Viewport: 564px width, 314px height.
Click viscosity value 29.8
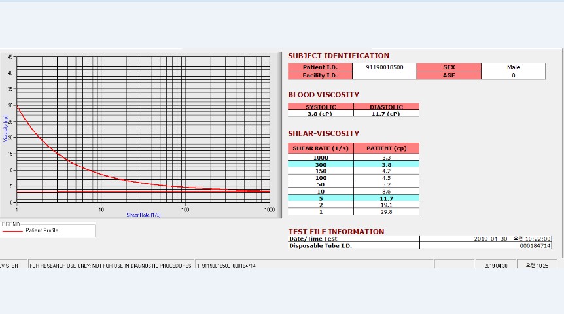pos(386,212)
